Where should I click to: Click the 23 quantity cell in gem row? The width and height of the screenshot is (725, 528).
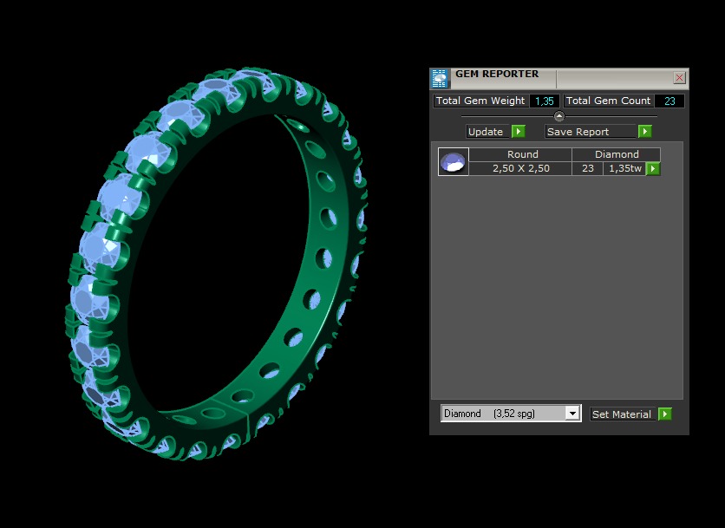click(x=588, y=169)
